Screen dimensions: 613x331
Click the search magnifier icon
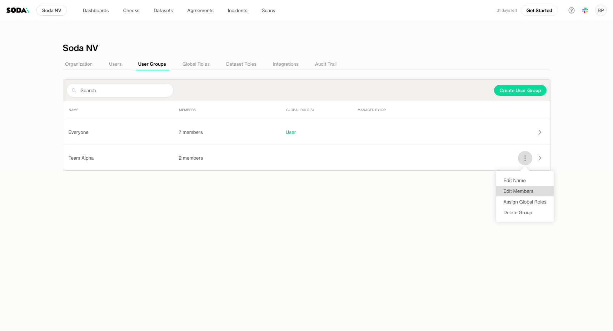74,91
